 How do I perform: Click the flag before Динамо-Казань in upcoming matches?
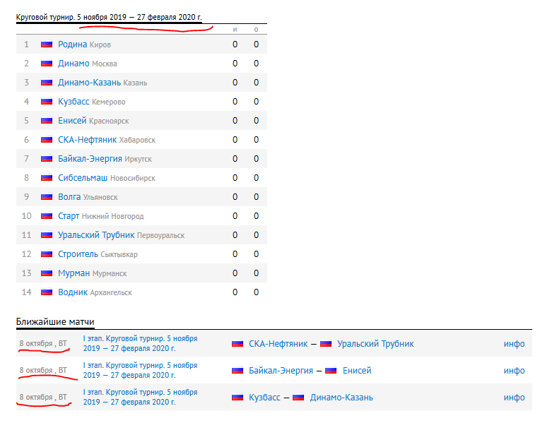tap(298, 398)
